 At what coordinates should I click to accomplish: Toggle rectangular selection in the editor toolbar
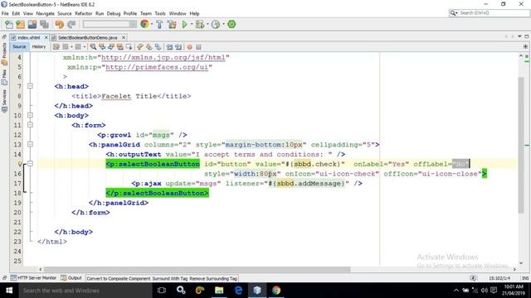click(129, 47)
